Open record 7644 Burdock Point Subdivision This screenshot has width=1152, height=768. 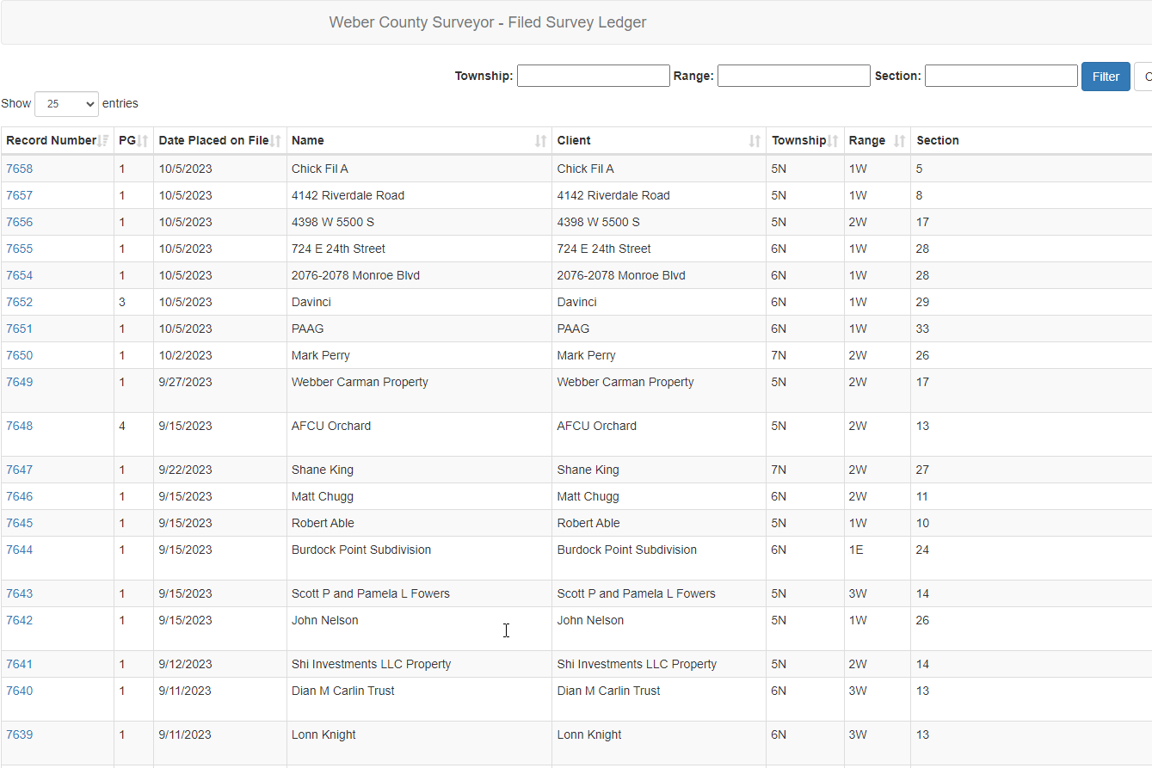pos(19,550)
